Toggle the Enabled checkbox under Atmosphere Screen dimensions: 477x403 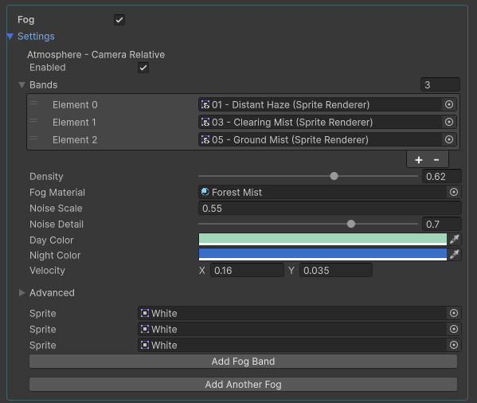click(143, 68)
